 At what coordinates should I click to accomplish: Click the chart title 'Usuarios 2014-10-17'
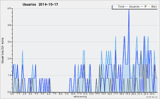tap(40, 4)
